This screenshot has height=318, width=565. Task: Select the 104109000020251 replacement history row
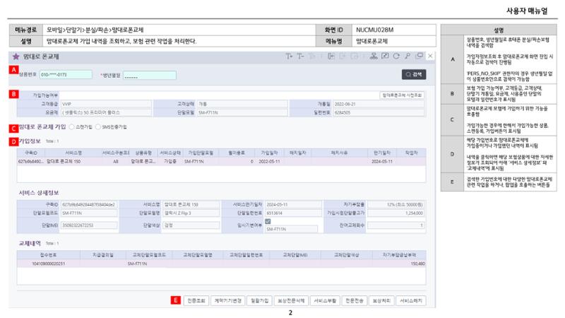pos(221,264)
